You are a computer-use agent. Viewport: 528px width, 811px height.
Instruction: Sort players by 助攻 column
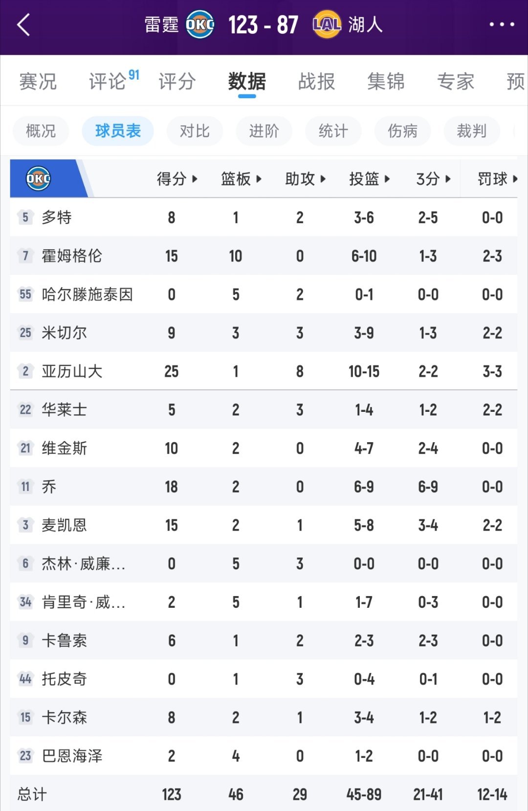[305, 179]
